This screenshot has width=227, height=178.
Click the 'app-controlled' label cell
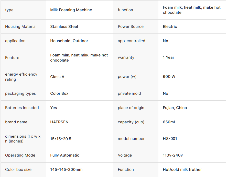pos(131,41)
